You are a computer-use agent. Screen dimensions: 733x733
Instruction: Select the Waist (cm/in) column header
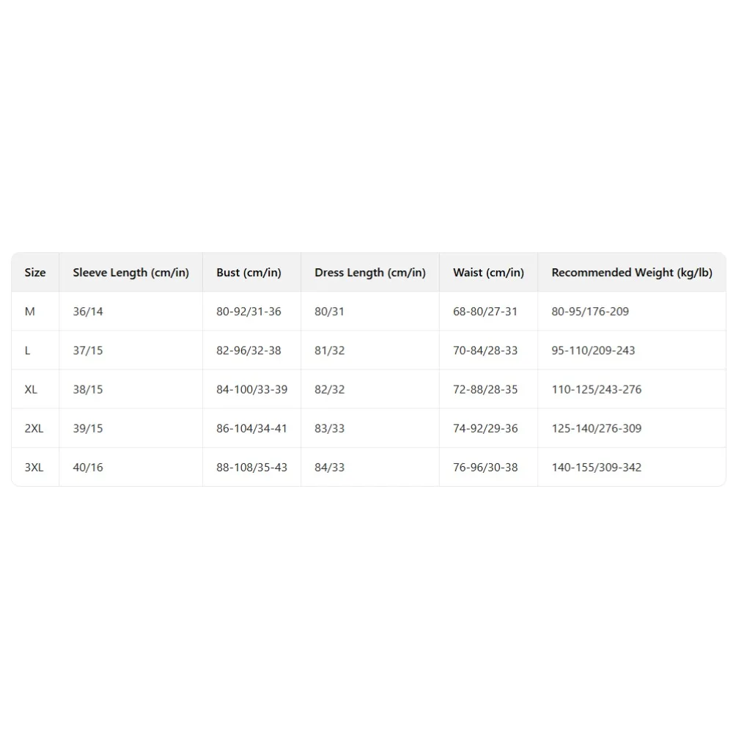pos(488,273)
